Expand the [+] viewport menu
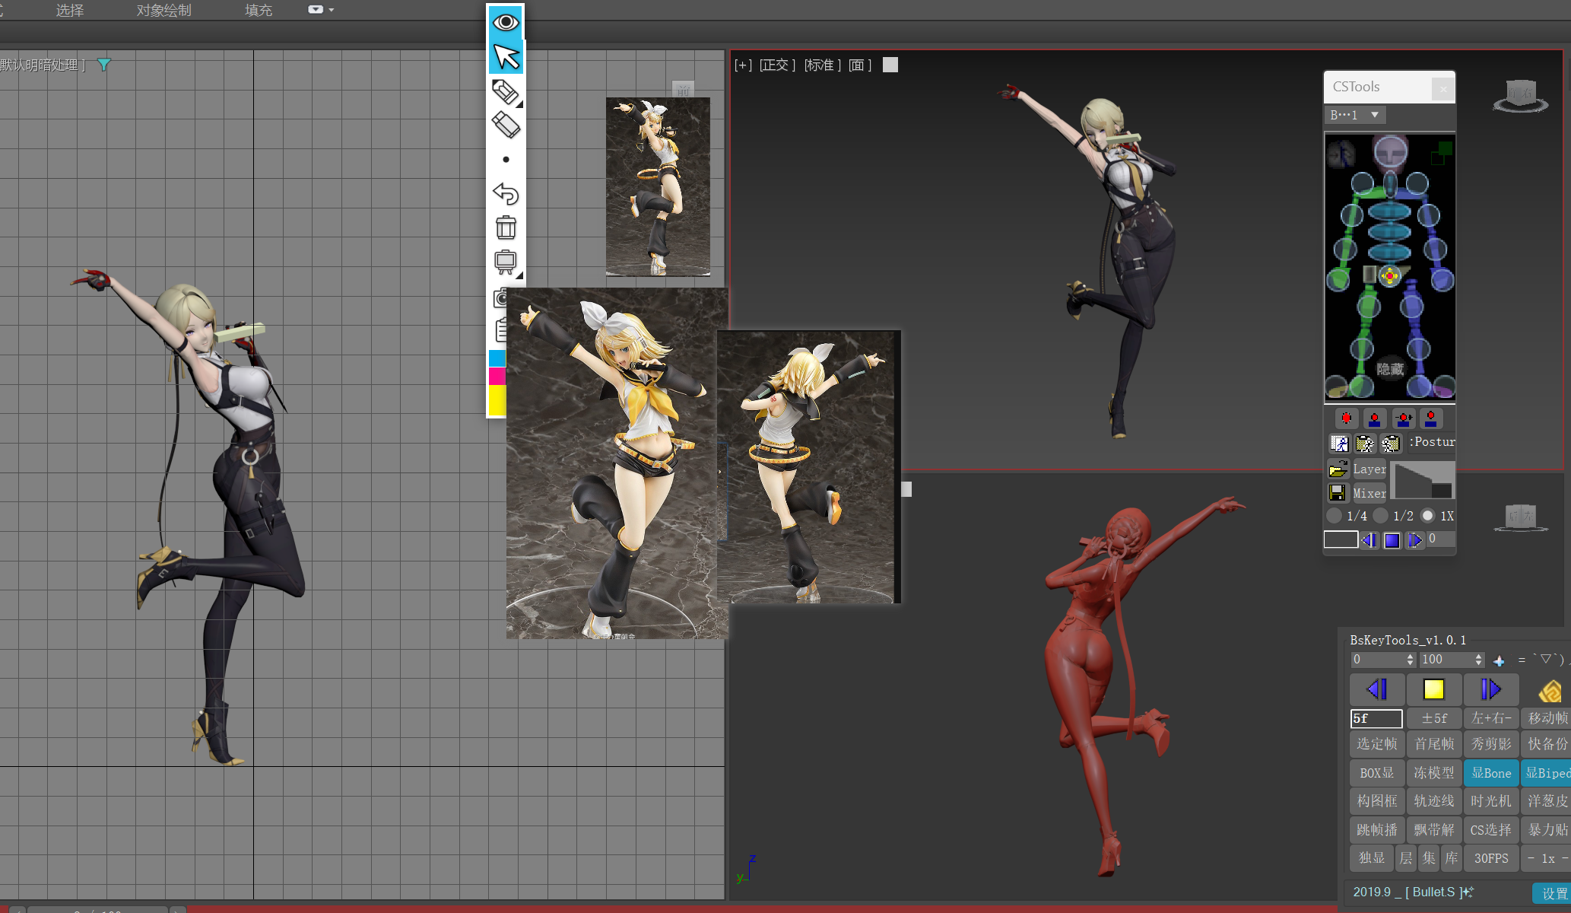Image resolution: width=1571 pixels, height=913 pixels. tap(743, 65)
